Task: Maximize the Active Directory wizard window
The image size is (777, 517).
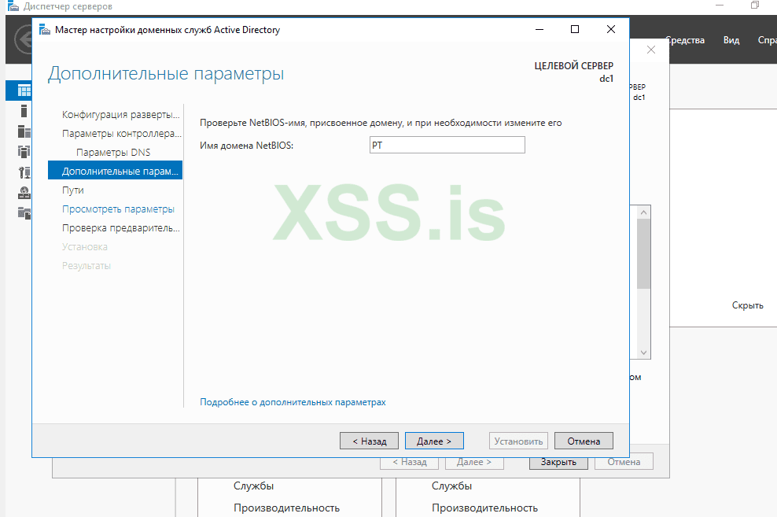Action: point(575,29)
